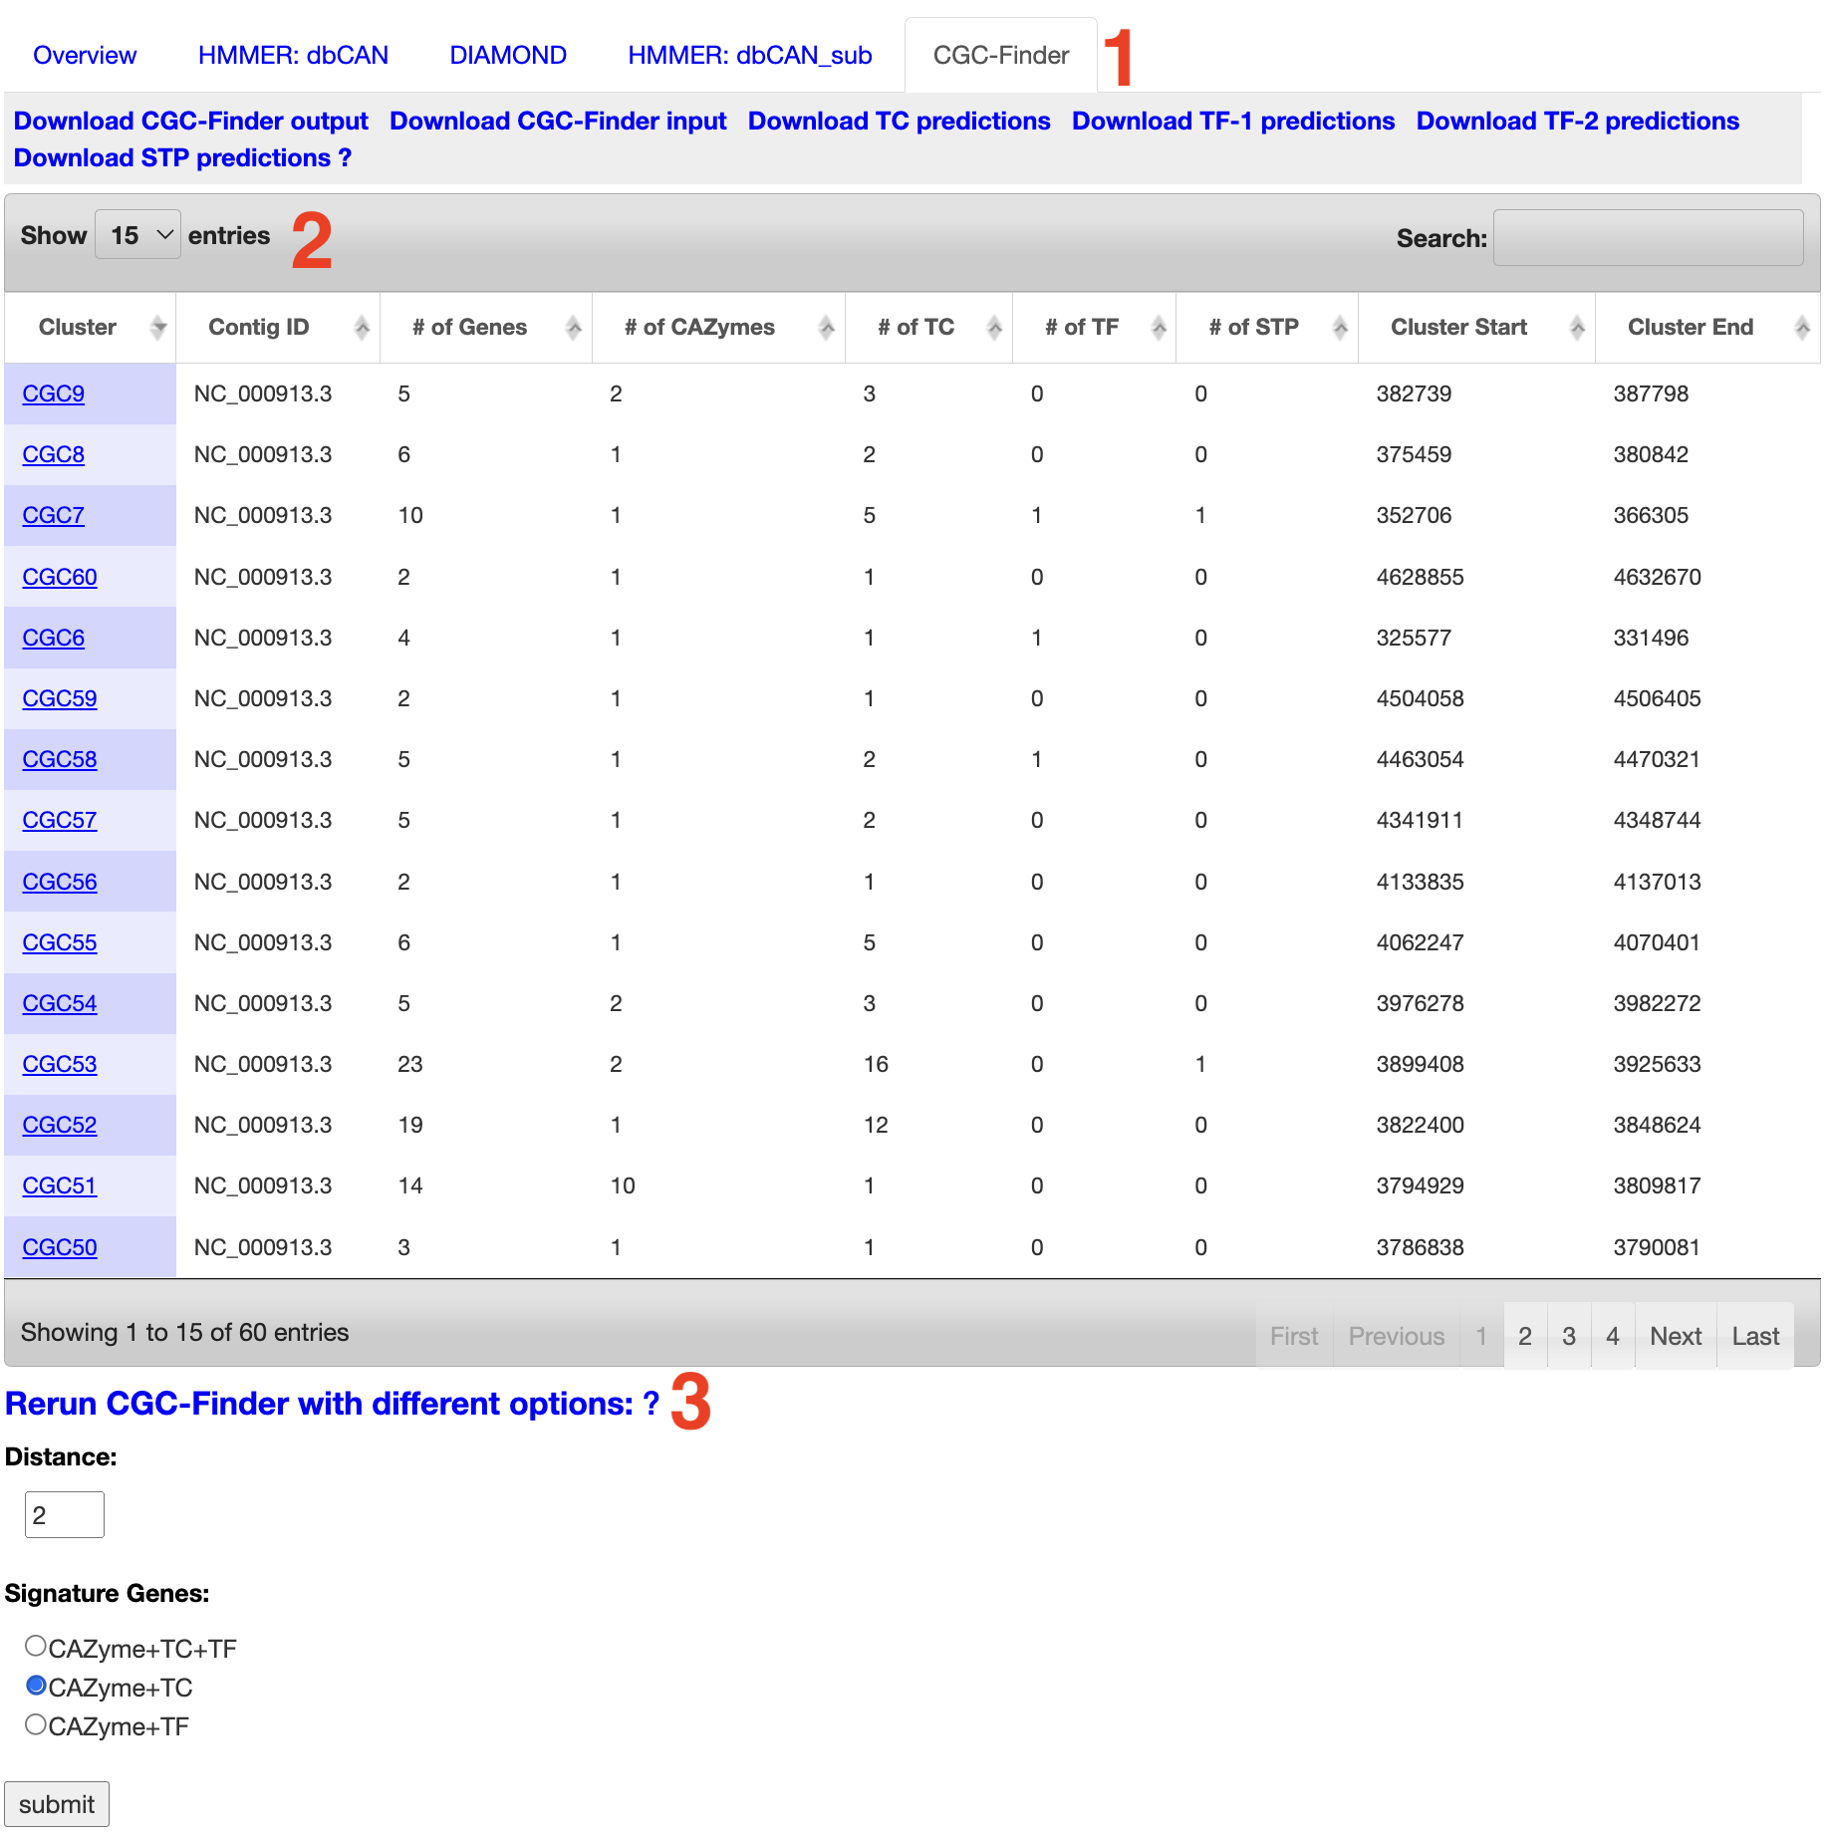Select the CAZyme+TC radio button
Viewport: 1827px width, 1835px height.
[37, 1687]
